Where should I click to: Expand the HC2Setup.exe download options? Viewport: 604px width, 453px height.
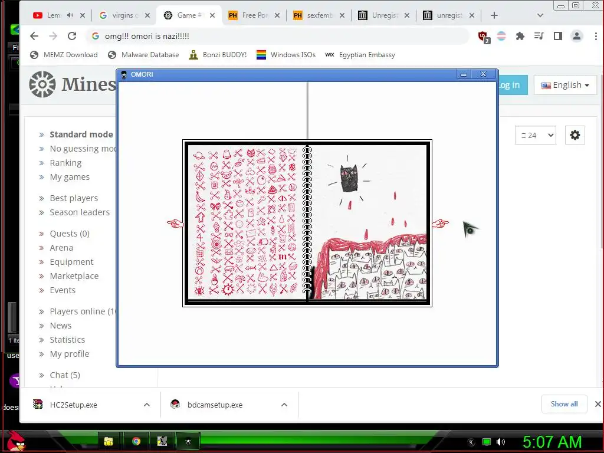147,405
